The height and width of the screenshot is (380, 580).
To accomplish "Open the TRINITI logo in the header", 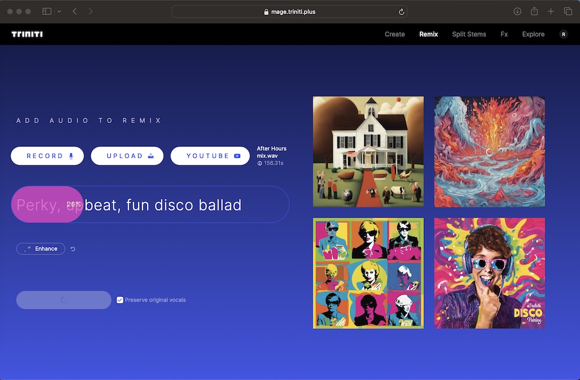I will click(x=27, y=34).
